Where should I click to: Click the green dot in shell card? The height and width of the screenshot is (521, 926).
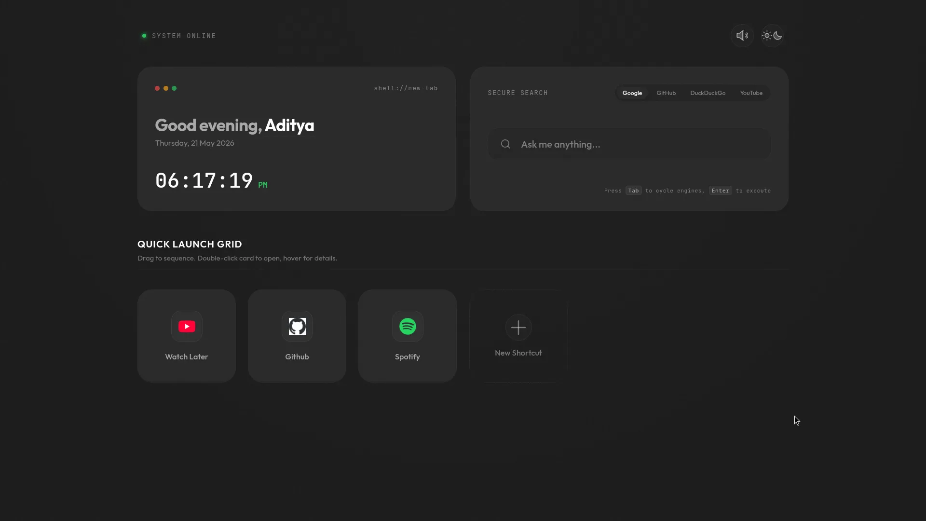[174, 88]
